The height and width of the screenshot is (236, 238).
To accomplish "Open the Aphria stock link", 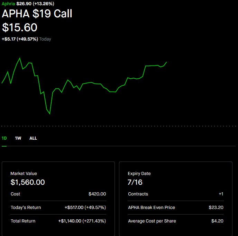I will (8, 3).
